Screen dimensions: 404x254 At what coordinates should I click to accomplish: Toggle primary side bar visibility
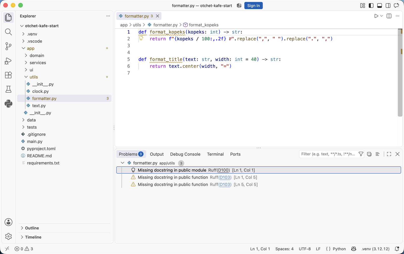click(371, 6)
